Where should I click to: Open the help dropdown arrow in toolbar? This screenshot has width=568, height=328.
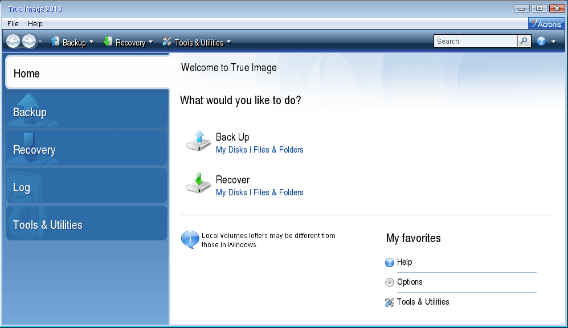(x=553, y=42)
